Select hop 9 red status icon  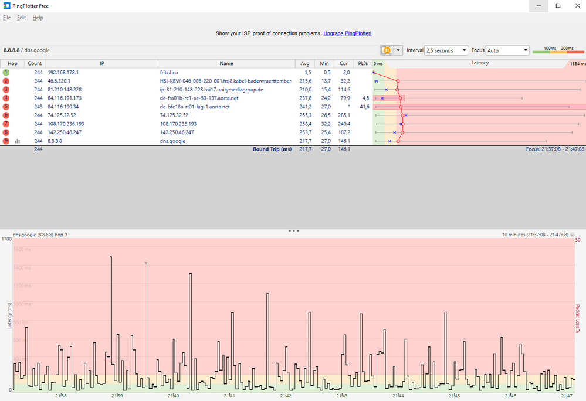6,141
